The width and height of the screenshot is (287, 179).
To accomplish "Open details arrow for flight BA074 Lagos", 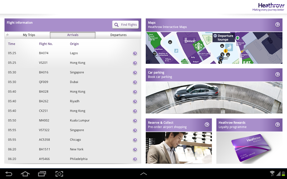I will point(135,53).
